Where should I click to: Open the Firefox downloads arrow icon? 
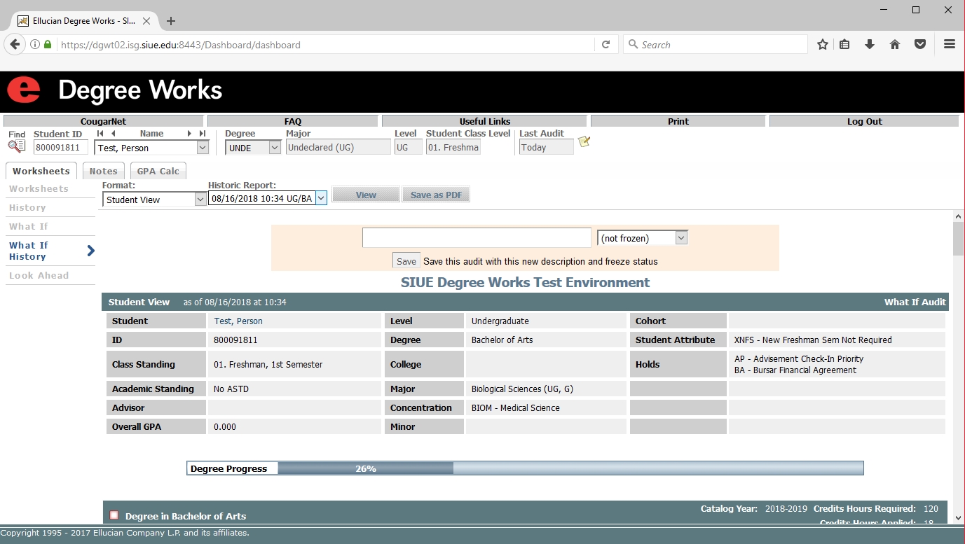[x=870, y=44]
